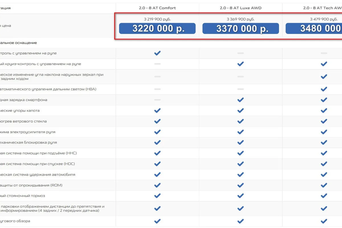Pick Luxe AWD checkmark in Блокировка руля row

(241, 142)
